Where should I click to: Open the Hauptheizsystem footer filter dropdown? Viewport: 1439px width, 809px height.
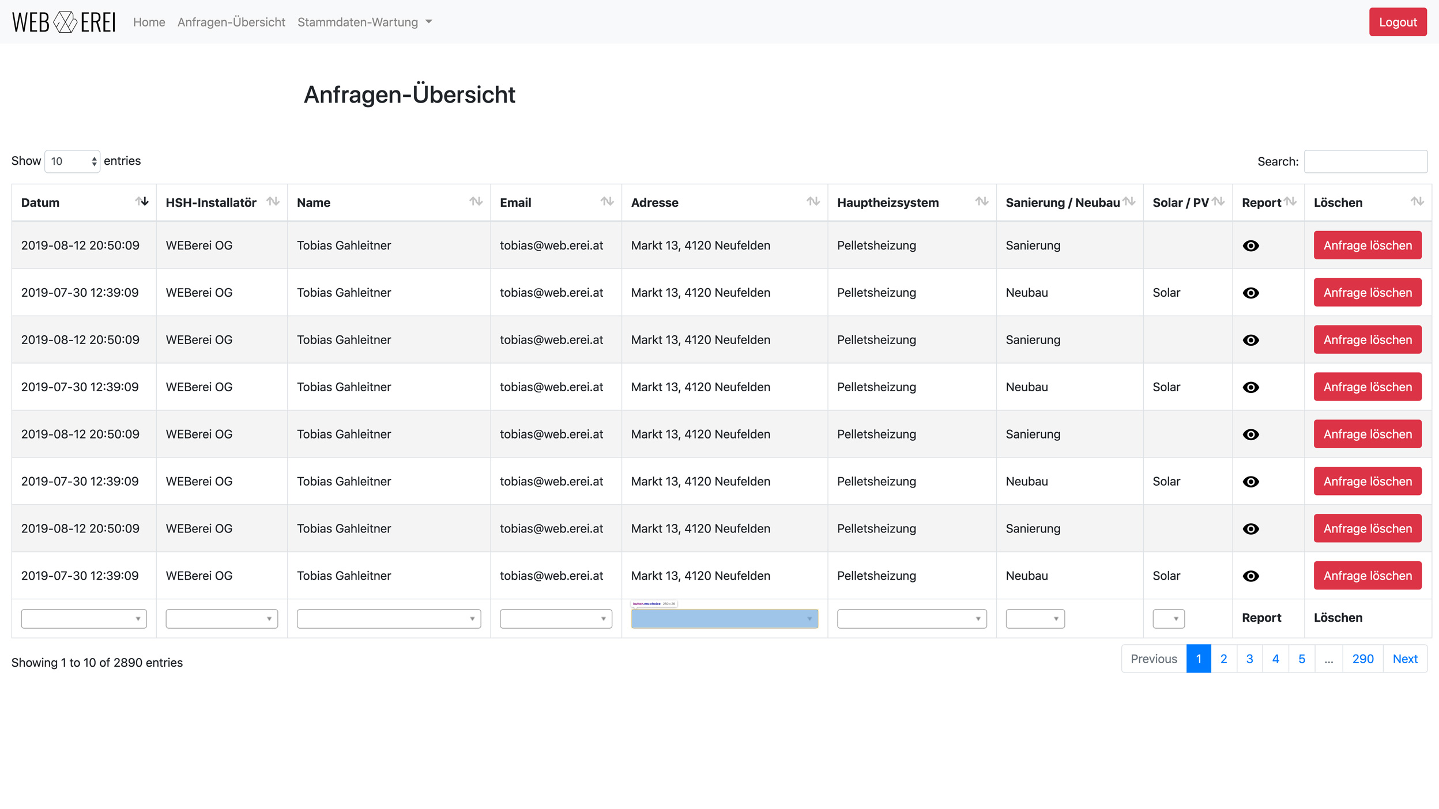tap(911, 618)
